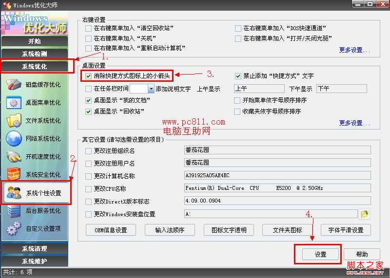Viewport: 390px width, 278px height.
Task: Click 下午显示 text field
Action: click(x=342, y=89)
